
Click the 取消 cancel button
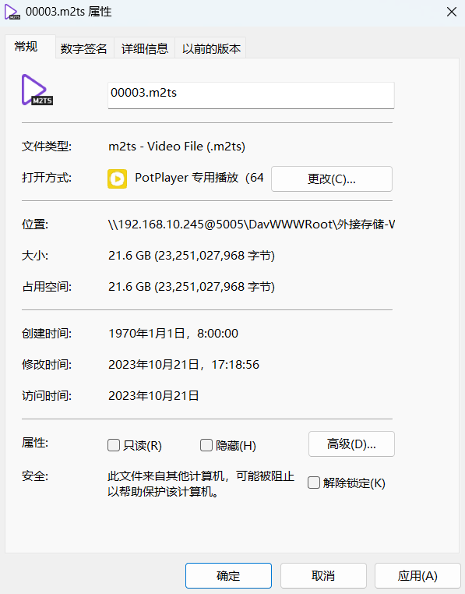click(323, 575)
